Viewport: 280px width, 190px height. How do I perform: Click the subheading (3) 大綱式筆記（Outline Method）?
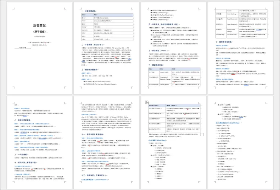[x=229, y=123]
